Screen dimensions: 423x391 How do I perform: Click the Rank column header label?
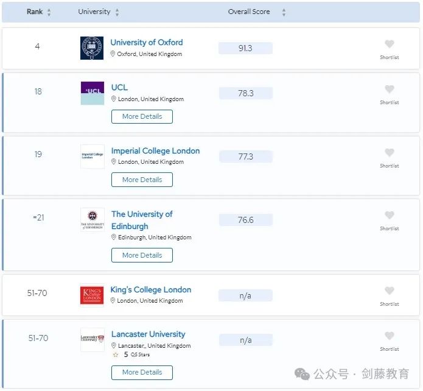[x=35, y=12]
